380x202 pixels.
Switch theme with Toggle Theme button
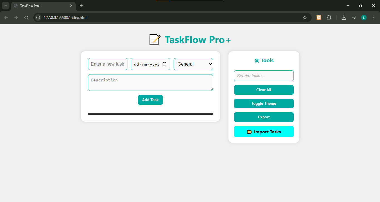(264, 103)
